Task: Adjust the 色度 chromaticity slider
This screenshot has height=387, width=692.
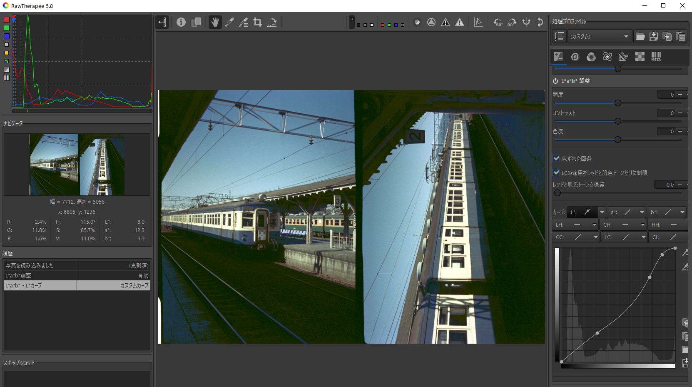Action: click(618, 140)
